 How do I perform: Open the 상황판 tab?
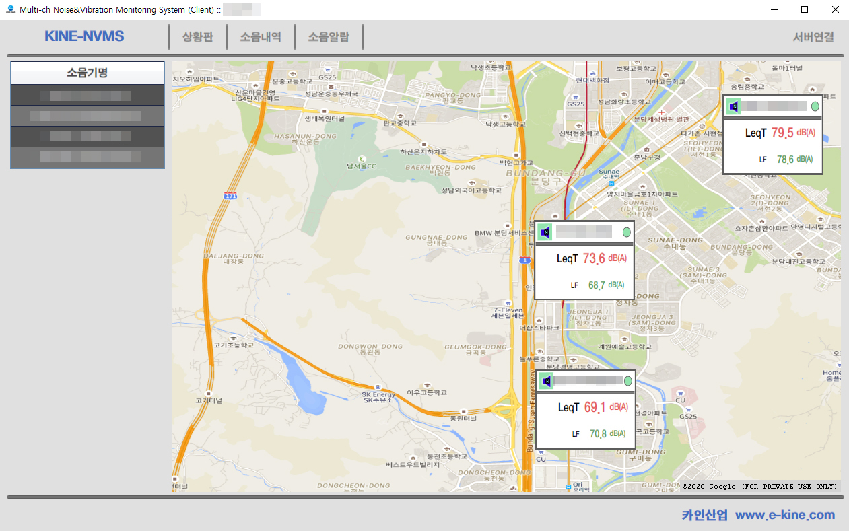point(197,37)
